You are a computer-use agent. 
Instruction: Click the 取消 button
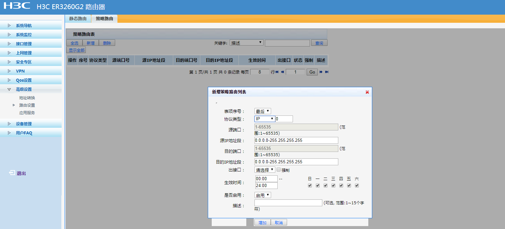click(x=279, y=222)
